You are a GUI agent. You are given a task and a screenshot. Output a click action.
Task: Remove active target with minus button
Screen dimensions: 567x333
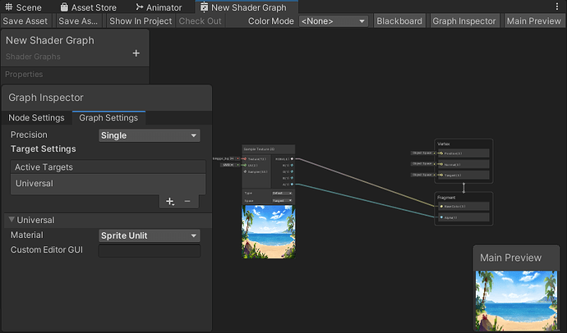187,201
